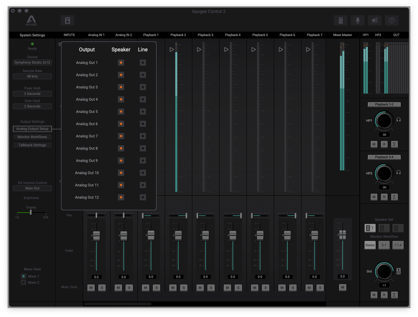Select Mixer 2 view radio button

tap(23, 282)
